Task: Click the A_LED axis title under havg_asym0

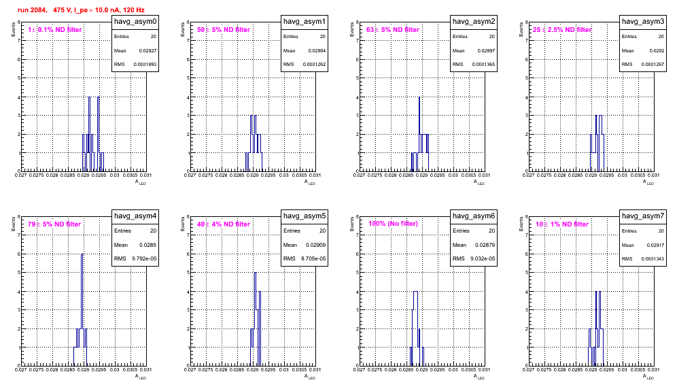Action: coord(141,182)
